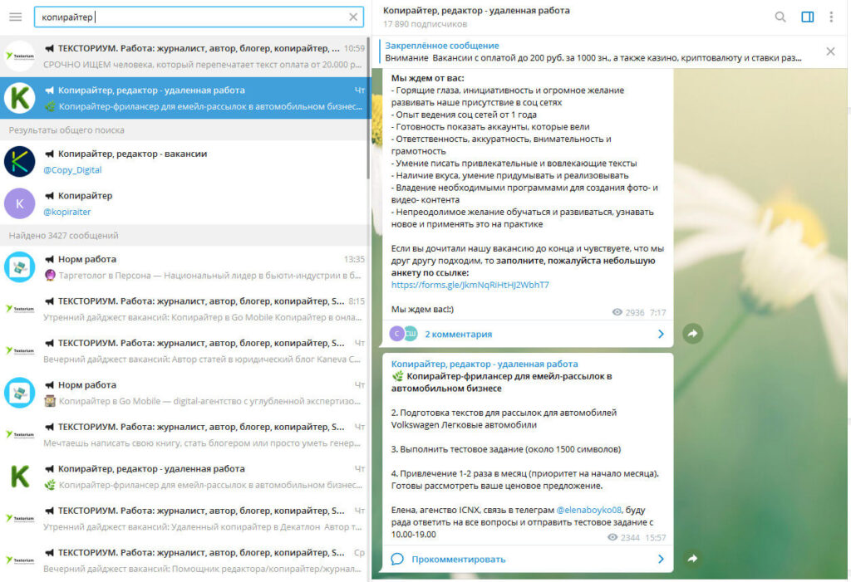Expand comments using arrow next to 2 комментария
Screen dimensions: 851x582
661,334
